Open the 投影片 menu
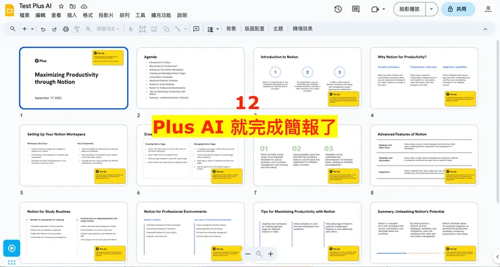 106,16
